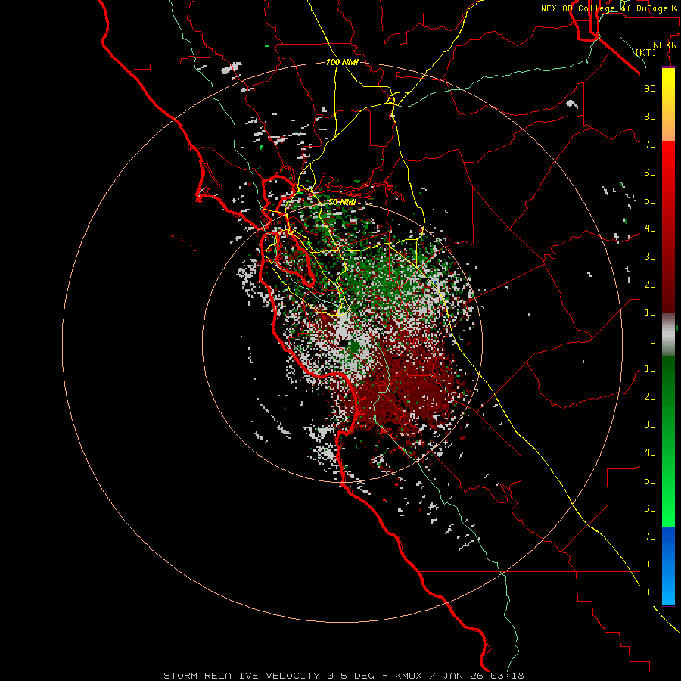Click the 80 value on velocity scale
The image size is (681, 681).
[x=650, y=117]
